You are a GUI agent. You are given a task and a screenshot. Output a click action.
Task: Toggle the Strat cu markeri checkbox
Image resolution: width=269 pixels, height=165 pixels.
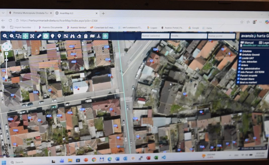238,82
